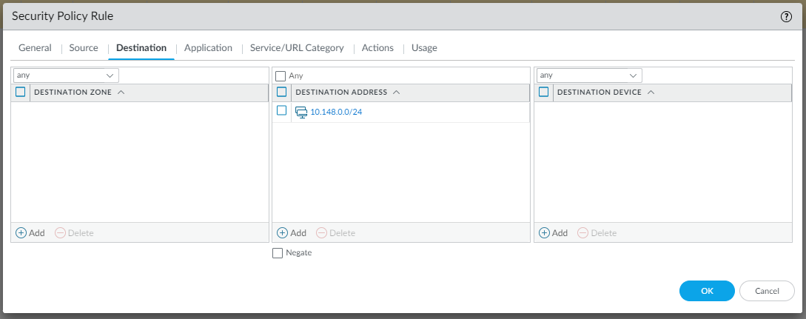Click the Add plus icon under Destination Device
The width and height of the screenshot is (806, 319).
[x=544, y=232]
